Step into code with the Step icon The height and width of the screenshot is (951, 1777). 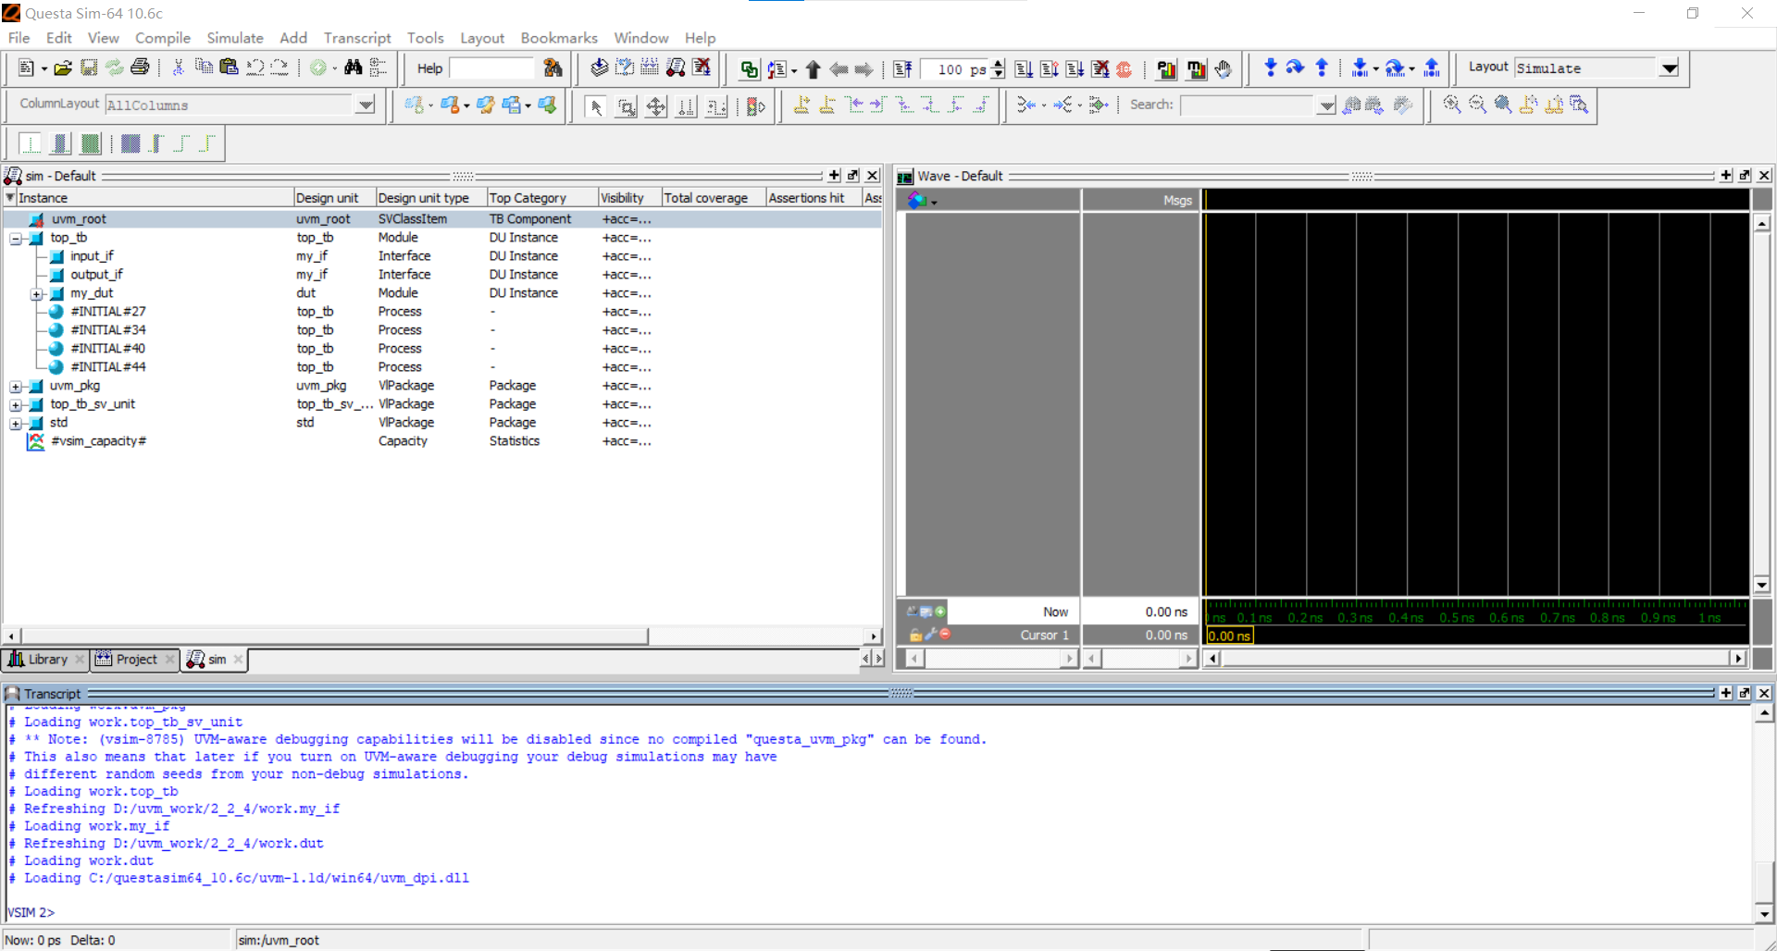(1271, 68)
